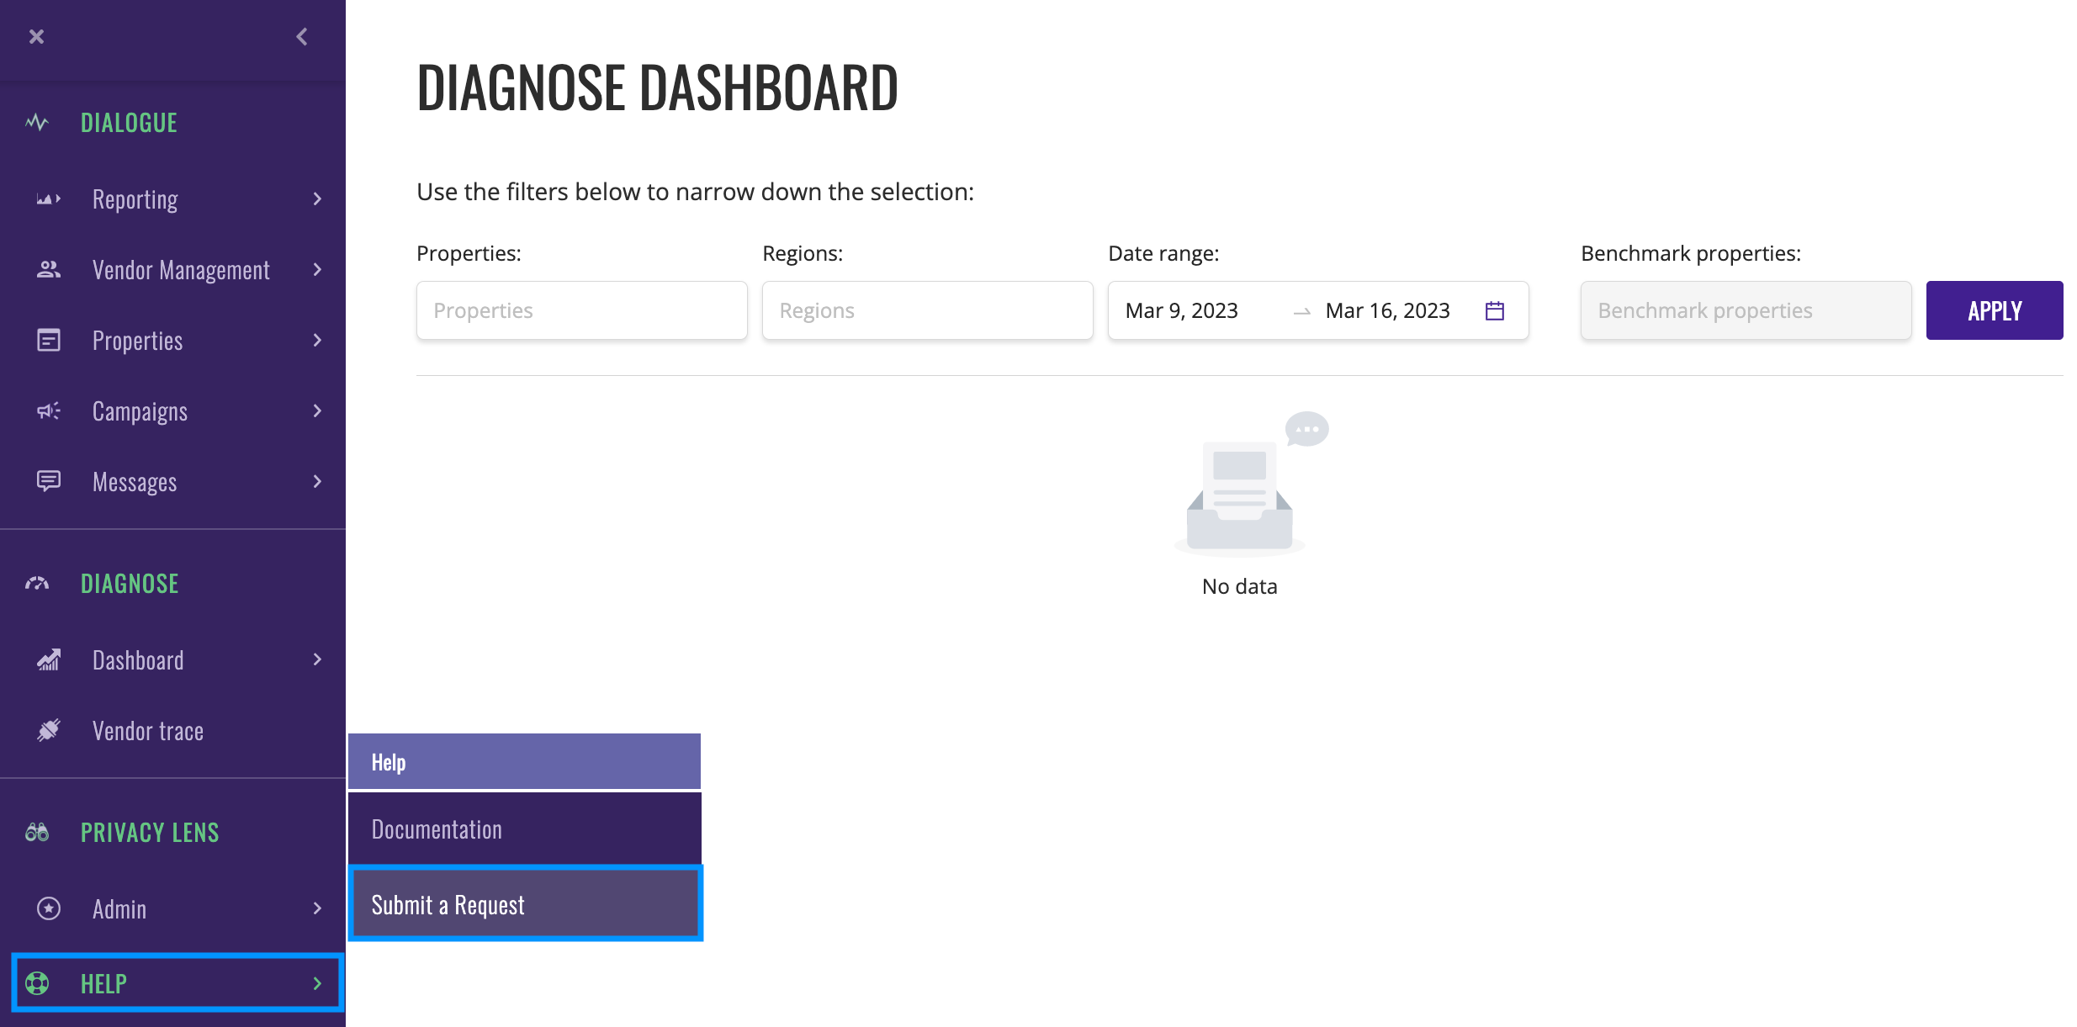Click the Vendor trace plug icon
This screenshot has height=1027, width=2077.
[49, 731]
